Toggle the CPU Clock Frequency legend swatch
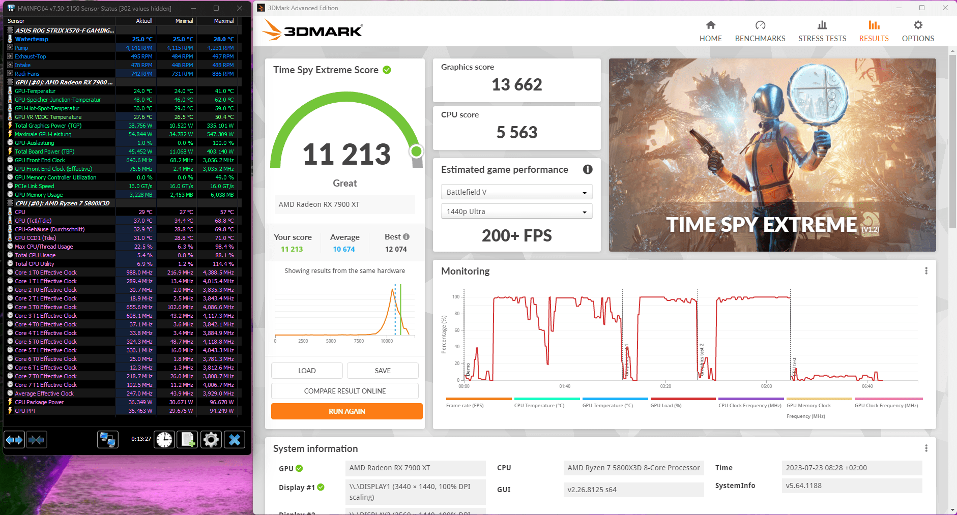Image resolution: width=957 pixels, height=515 pixels. [x=751, y=399]
